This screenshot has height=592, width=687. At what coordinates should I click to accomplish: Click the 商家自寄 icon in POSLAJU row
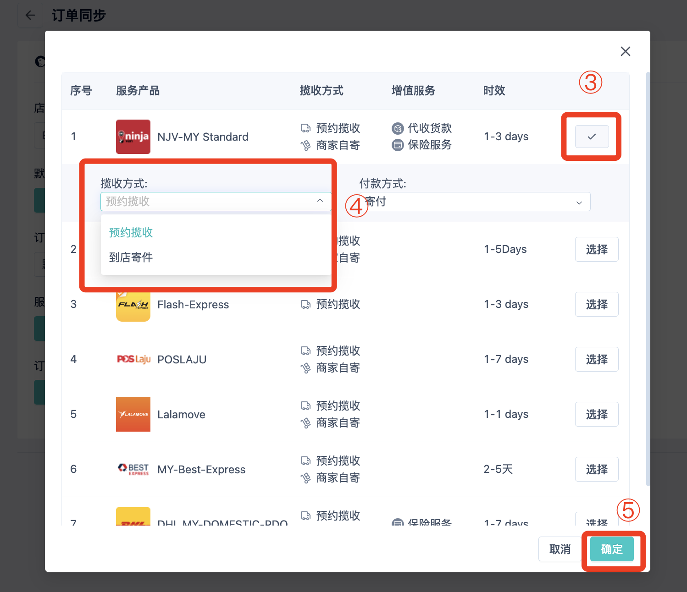click(305, 368)
